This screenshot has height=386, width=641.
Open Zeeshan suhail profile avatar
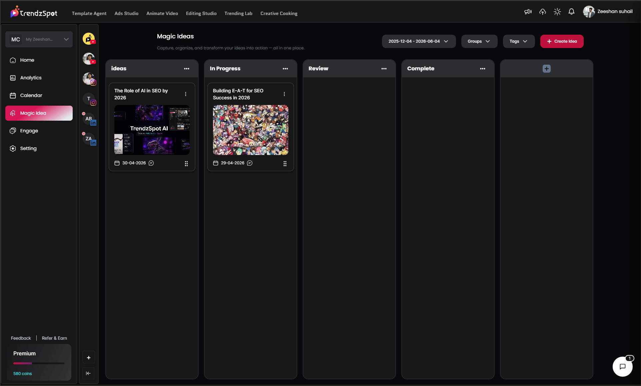pyautogui.click(x=589, y=12)
